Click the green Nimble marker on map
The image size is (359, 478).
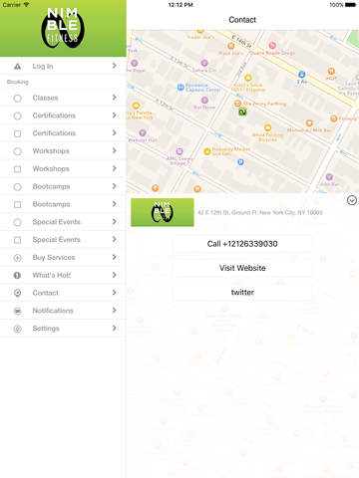[242, 113]
